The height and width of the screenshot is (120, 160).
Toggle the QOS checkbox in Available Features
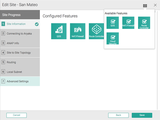[x=113, y=21]
